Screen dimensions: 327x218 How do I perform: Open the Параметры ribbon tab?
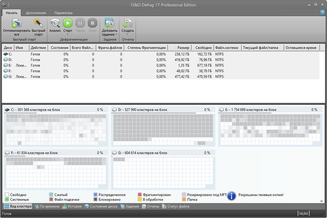[63, 13]
